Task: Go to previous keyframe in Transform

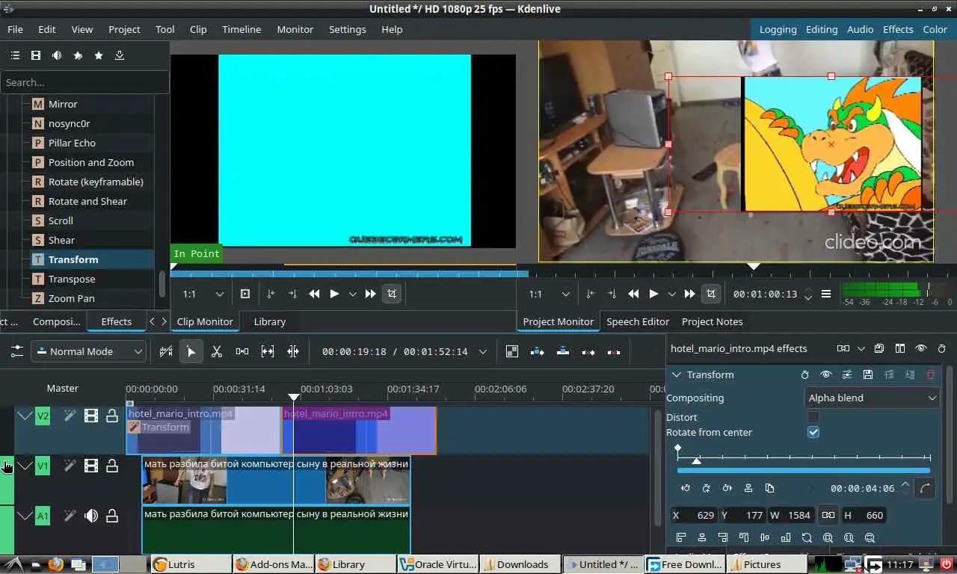Action: [686, 488]
